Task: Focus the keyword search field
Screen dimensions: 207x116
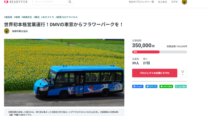Action: pos(49,2)
